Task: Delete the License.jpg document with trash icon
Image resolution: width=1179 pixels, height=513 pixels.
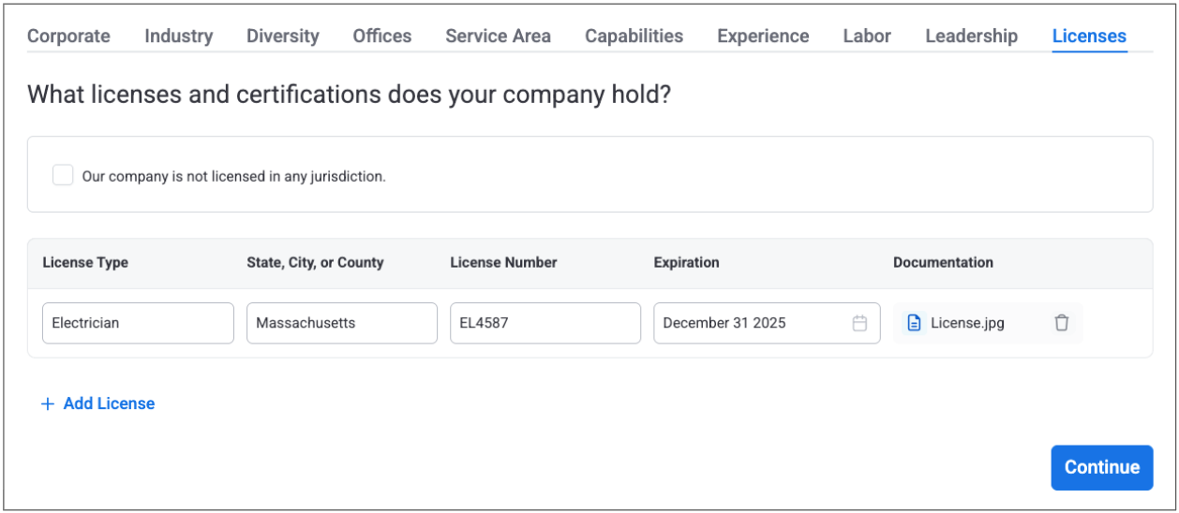Action: pyautogui.click(x=1061, y=323)
